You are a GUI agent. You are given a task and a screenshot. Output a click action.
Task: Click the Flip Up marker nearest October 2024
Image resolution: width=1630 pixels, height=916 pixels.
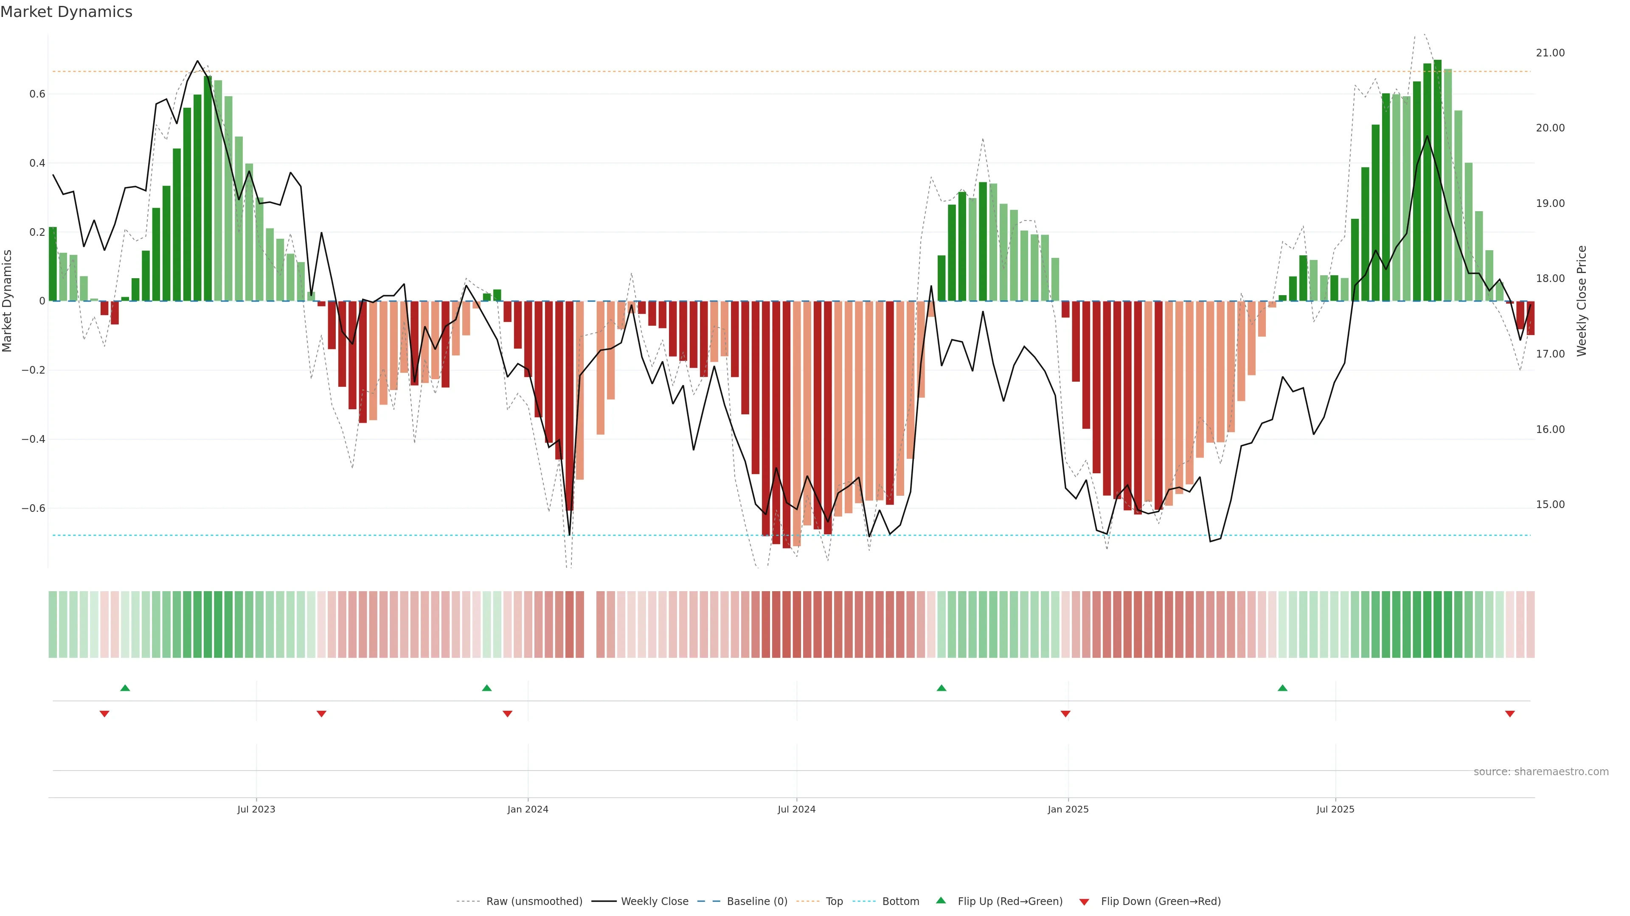click(x=941, y=688)
